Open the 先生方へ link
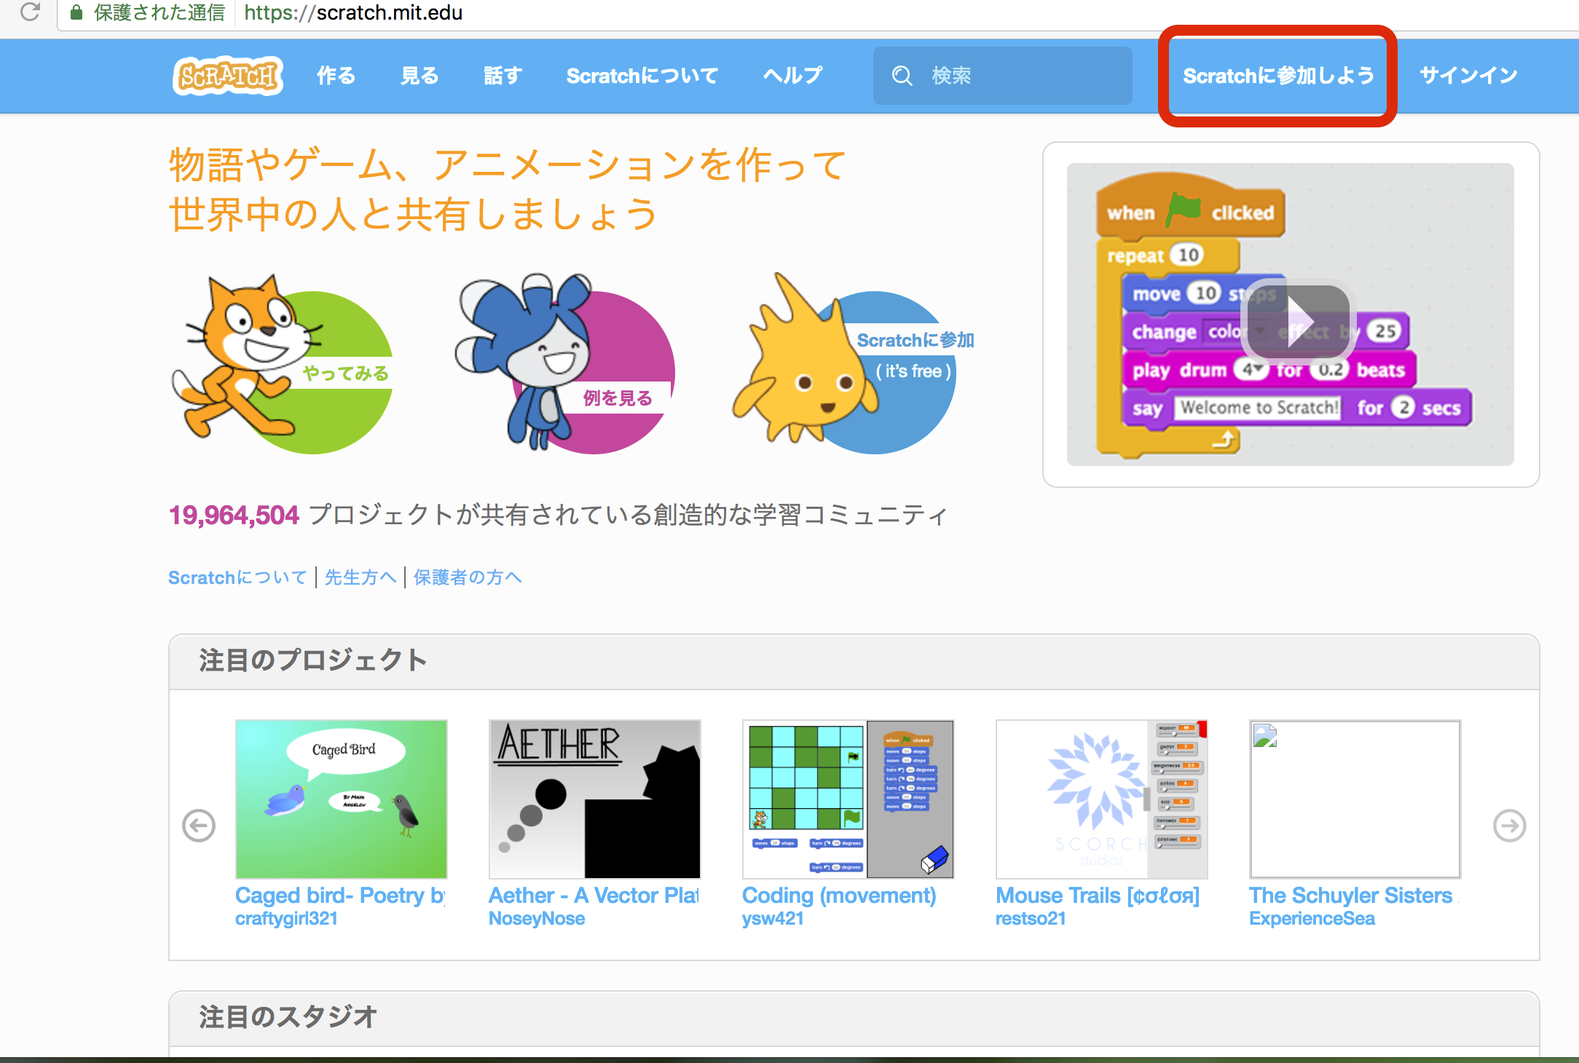Viewport: 1579px width, 1063px height. pos(361,577)
